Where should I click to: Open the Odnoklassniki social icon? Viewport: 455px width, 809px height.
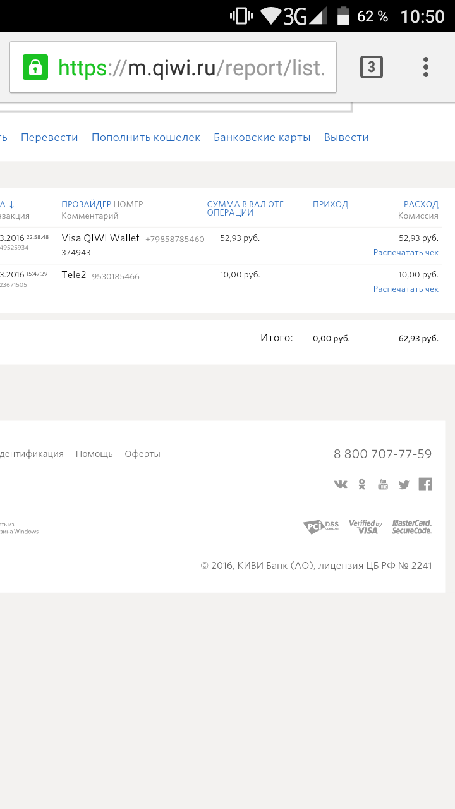[362, 484]
